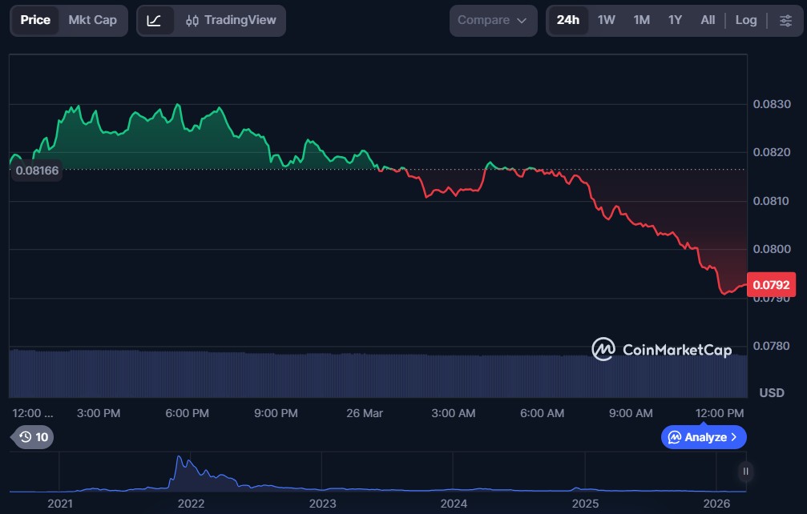Select the 24h time range
The image size is (807, 514).
[568, 20]
